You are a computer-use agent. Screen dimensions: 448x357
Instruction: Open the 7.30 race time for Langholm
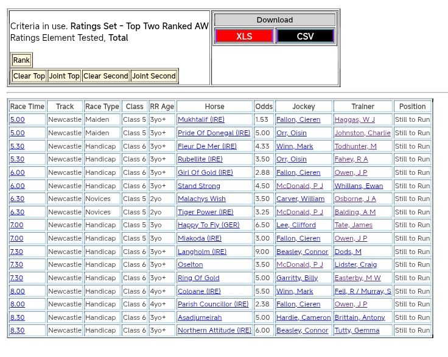tap(17, 252)
